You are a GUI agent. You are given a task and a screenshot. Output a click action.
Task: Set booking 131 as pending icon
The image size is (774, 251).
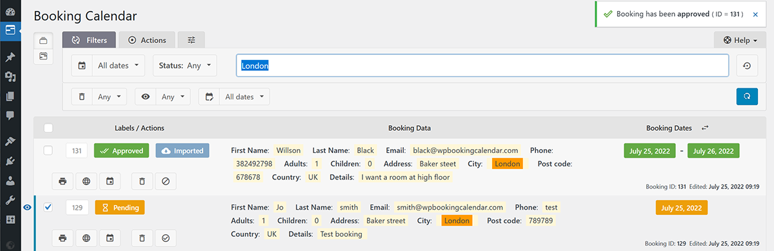coord(166,181)
